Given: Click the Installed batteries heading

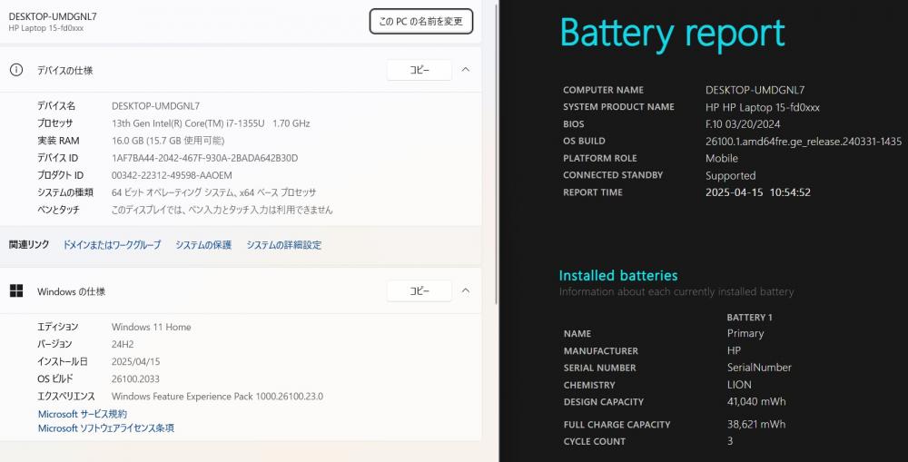Looking at the screenshot, I should tap(617, 276).
